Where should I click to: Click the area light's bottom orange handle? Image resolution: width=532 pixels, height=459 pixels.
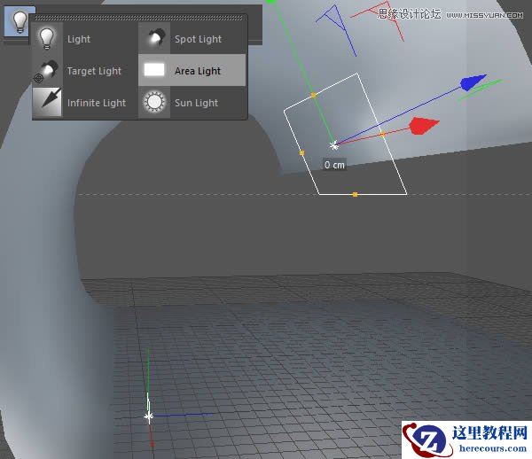point(355,194)
